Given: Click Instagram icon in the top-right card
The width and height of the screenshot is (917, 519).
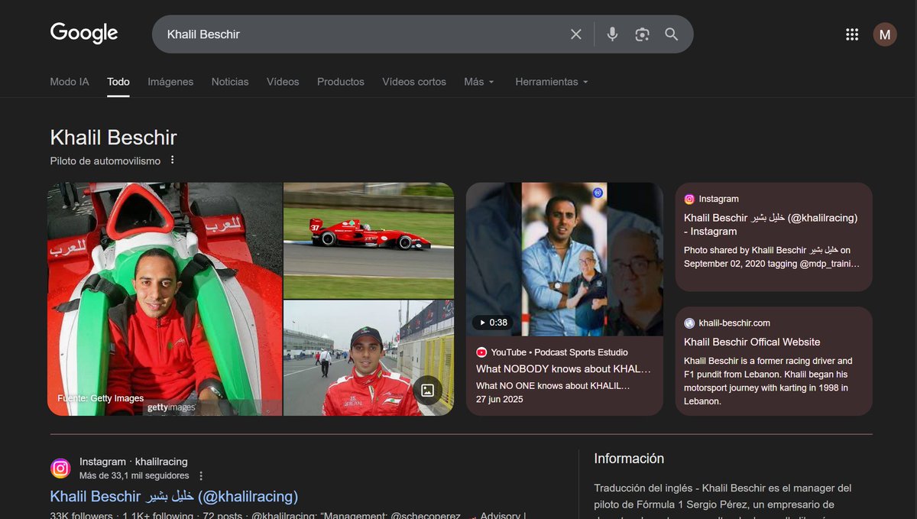Looking at the screenshot, I should pyautogui.click(x=689, y=199).
